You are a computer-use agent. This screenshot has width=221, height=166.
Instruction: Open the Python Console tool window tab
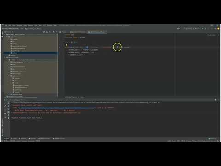(59, 139)
